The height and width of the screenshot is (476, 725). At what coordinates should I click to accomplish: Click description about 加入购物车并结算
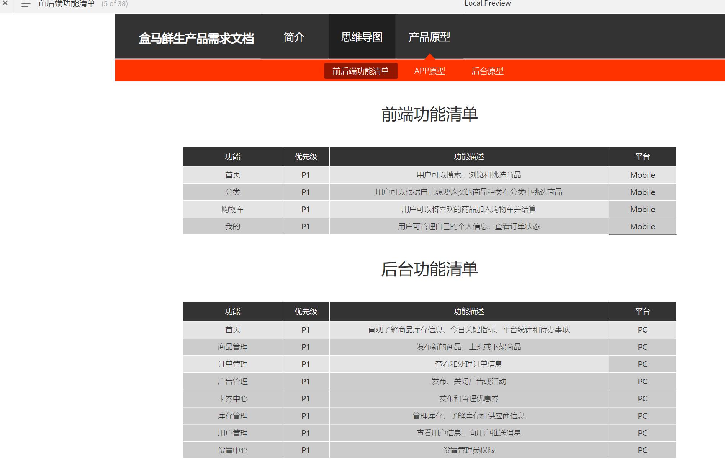coord(469,210)
